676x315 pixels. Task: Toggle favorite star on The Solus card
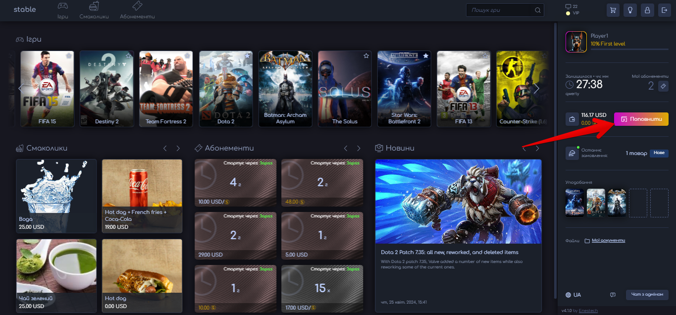pos(366,56)
